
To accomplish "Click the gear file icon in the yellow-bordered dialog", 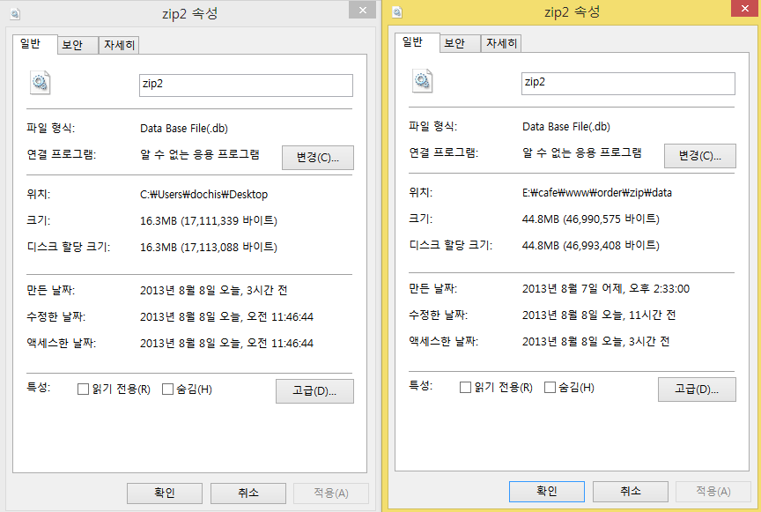I will [x=422, y=81].
